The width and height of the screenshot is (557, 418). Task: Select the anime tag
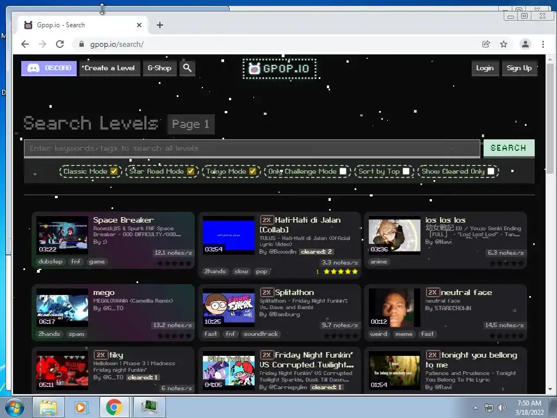379,262
